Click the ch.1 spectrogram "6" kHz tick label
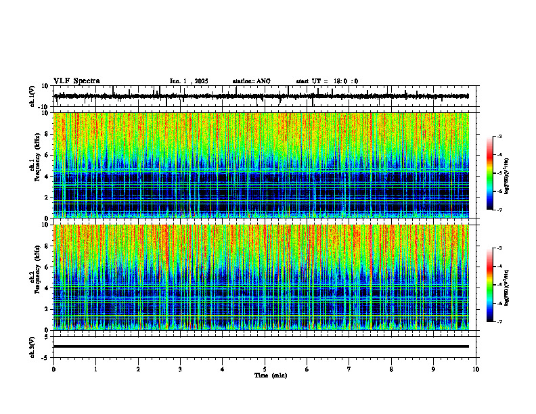Image resolution: width=536 pixels, height=414 pixels. (47, 155)
